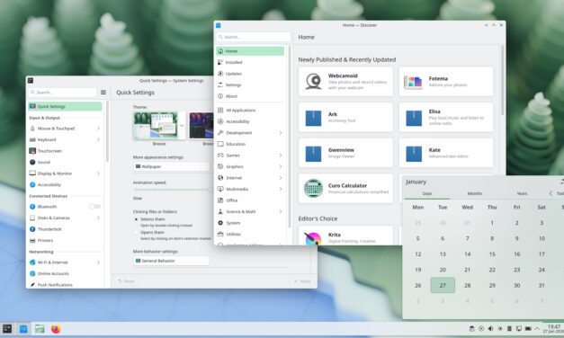Open Touchscreen settings

click(65, 151)
